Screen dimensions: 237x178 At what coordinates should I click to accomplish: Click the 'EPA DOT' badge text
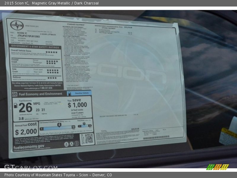15,94
